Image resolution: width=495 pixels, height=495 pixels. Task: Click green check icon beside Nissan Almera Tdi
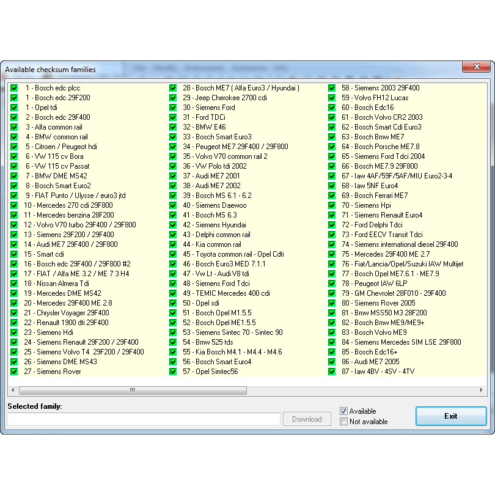14,284
